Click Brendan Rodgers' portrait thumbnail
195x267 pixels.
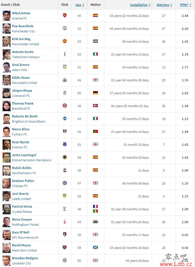[x=7, y=260]
